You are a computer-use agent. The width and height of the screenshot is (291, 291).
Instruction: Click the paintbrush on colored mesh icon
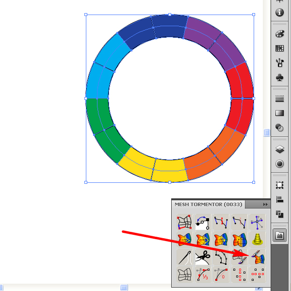point(257,257)
